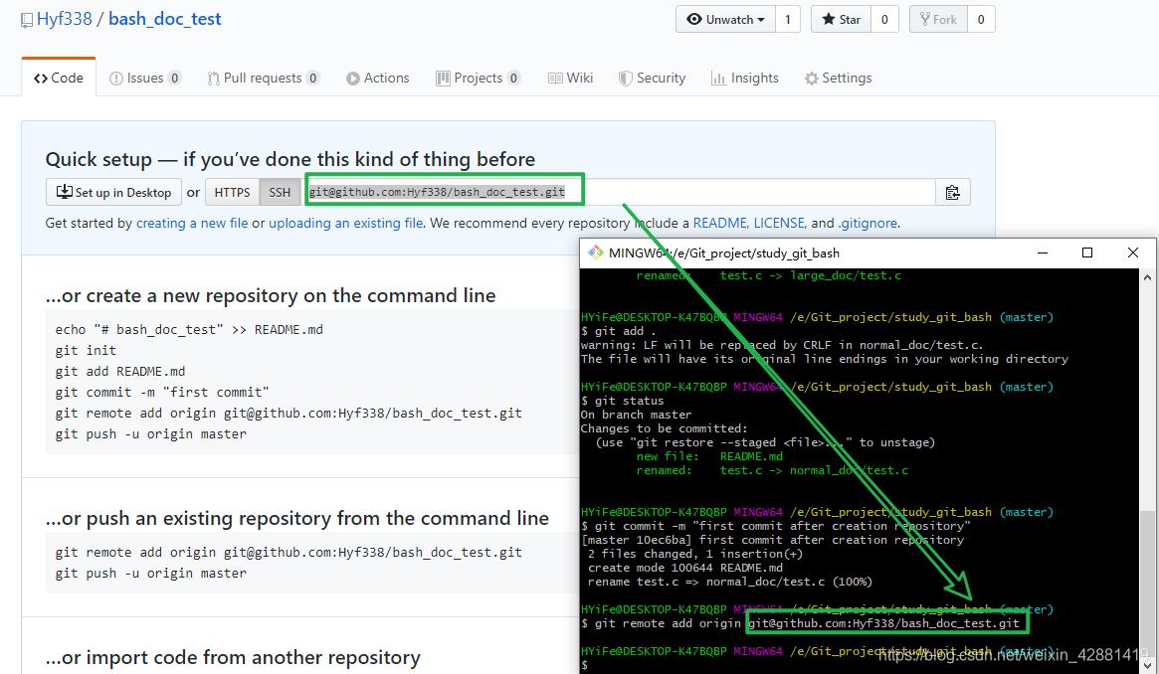
Task: Click the star icon in Star button
Action: [x=829, y=19]
